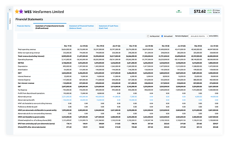
Task: Click the Total operating revenue row label
Action: (27, 50)
